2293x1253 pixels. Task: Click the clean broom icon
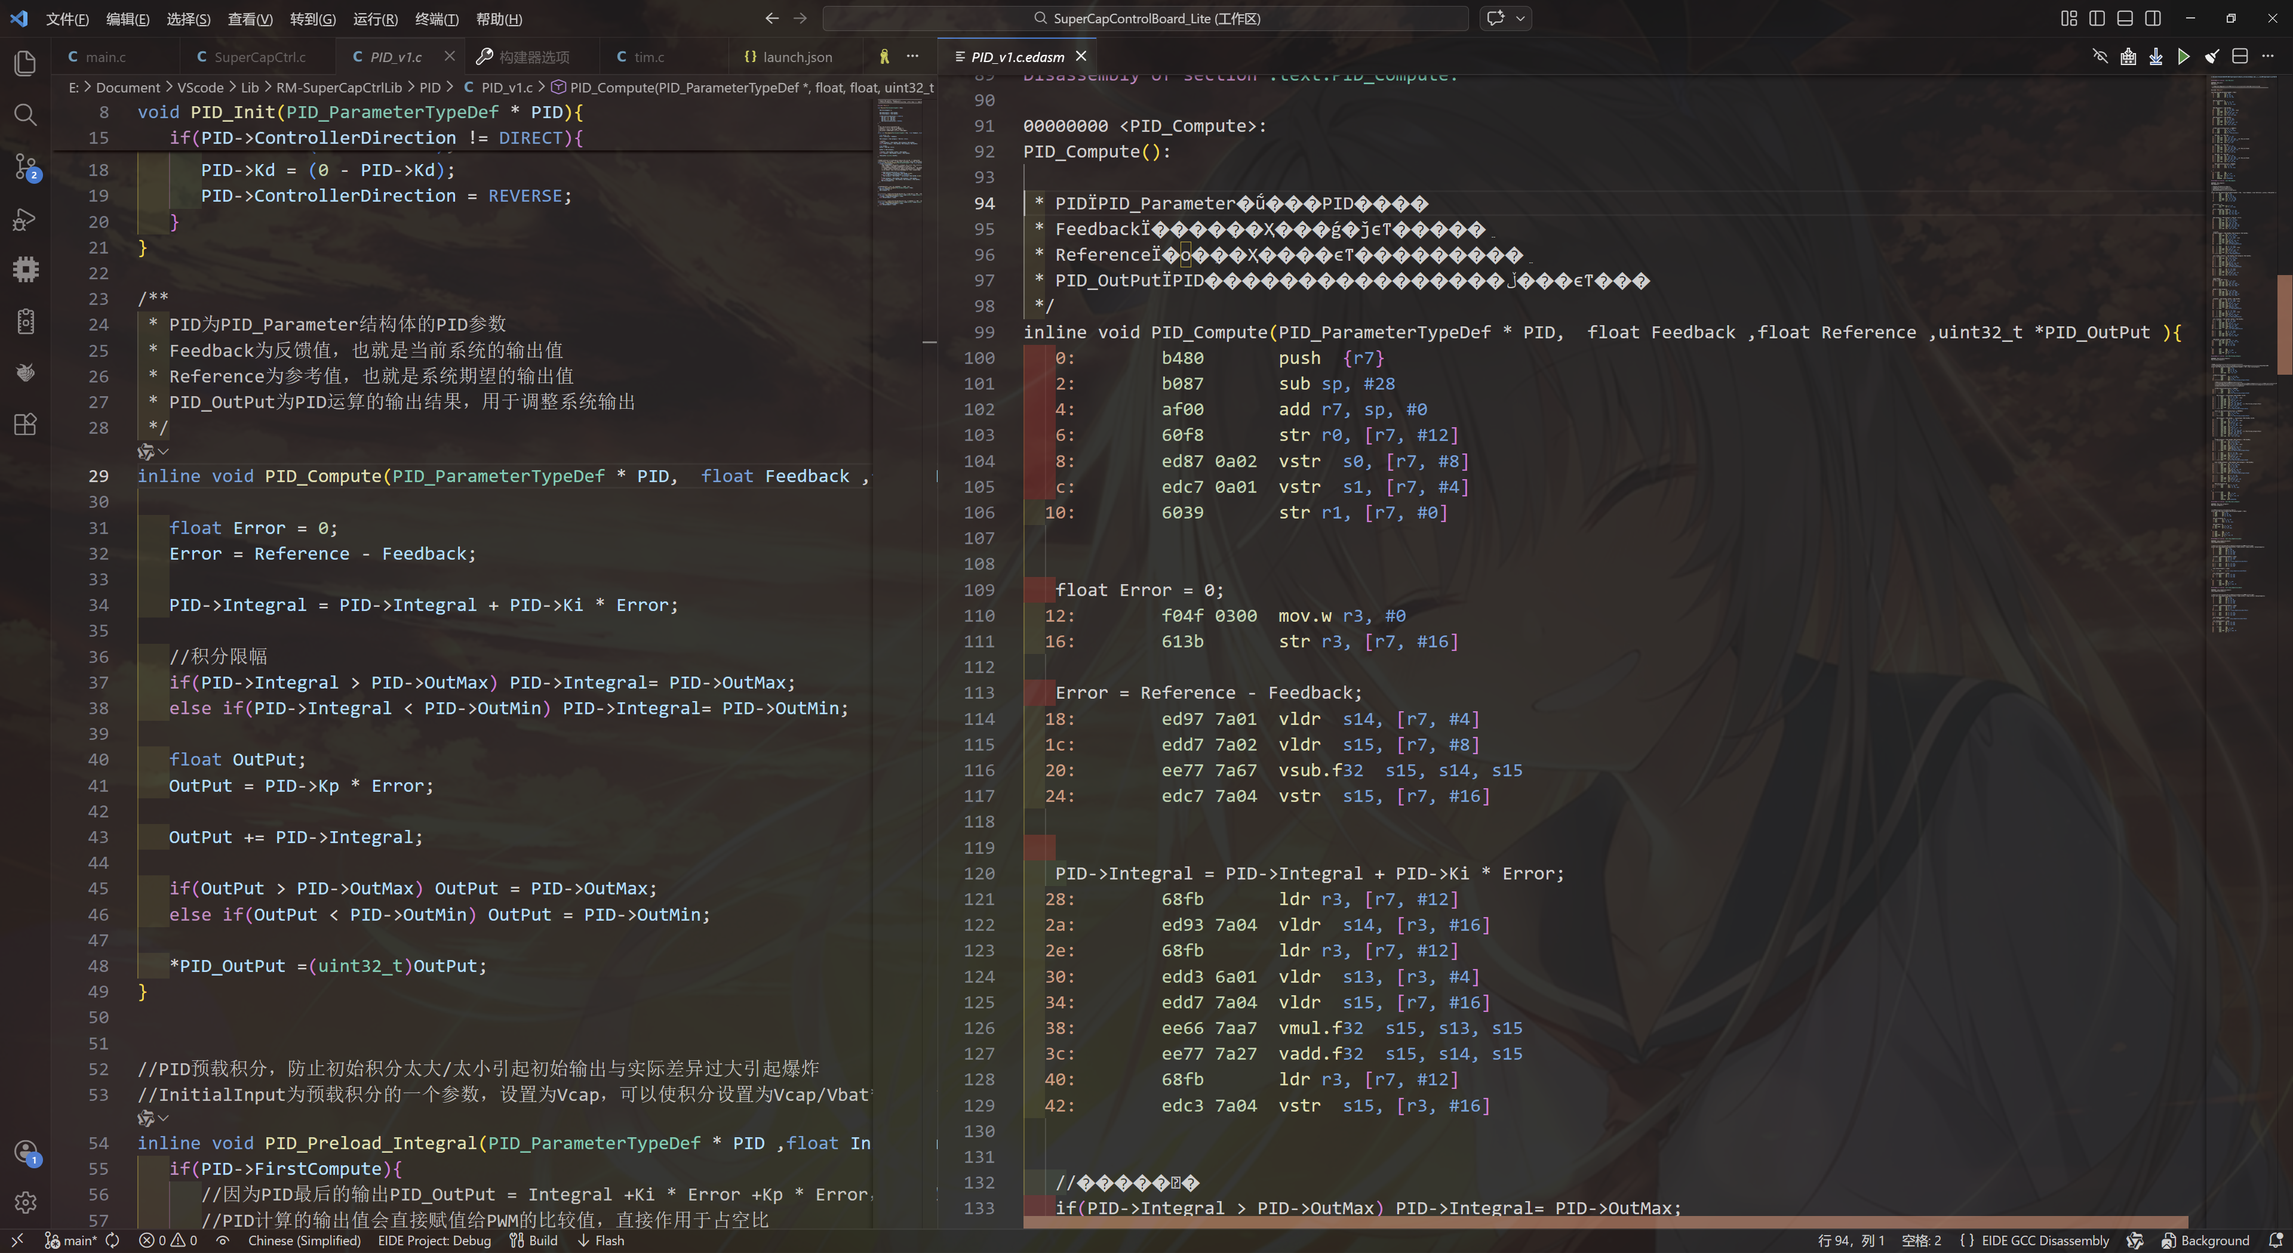tap(2212, 57)
